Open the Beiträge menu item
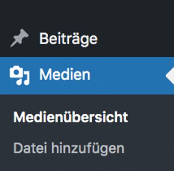 click(87, 39)
